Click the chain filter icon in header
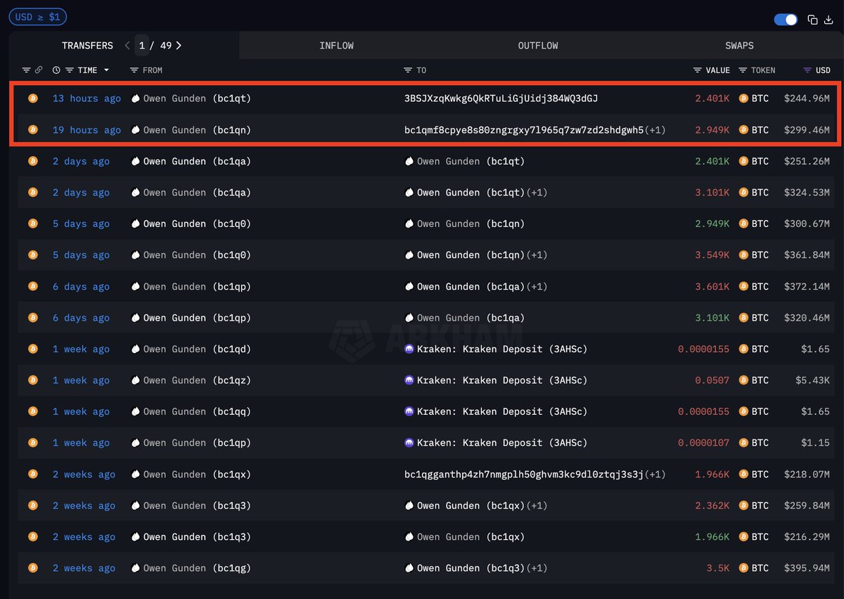 (x=26, y=70)
